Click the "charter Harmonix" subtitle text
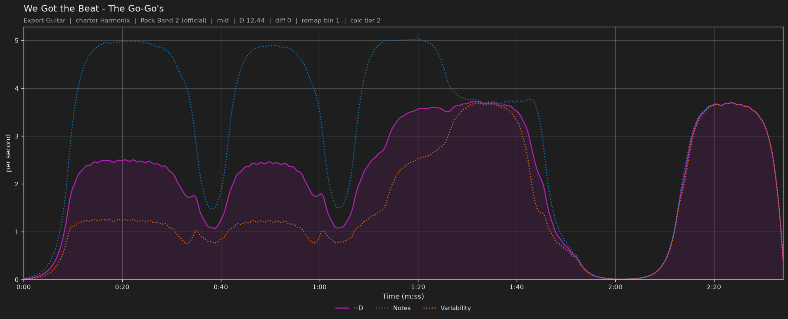The image size is (788, 319). click(x=103, y=21)
